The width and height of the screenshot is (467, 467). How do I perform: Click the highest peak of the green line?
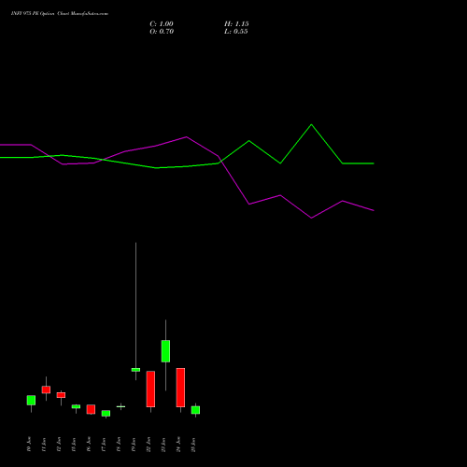pyautogui.click(x=311, y=125)
